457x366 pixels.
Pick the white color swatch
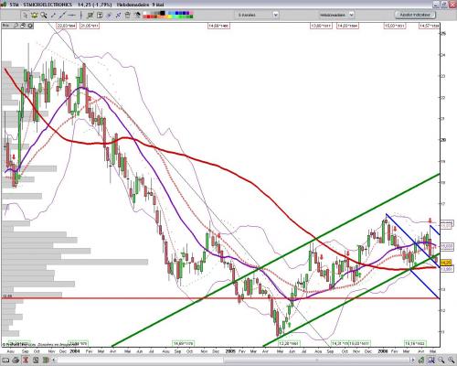click(144, 13)
